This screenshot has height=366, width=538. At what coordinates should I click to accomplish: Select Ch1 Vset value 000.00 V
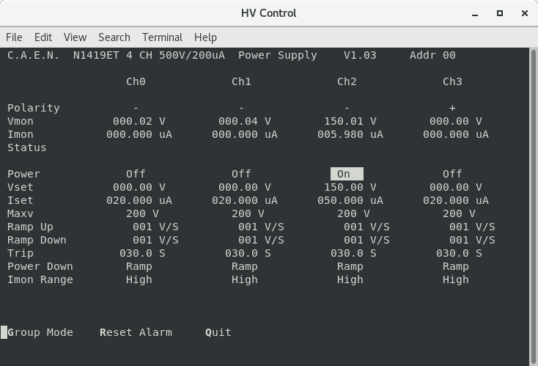click(x=245, y=187)
